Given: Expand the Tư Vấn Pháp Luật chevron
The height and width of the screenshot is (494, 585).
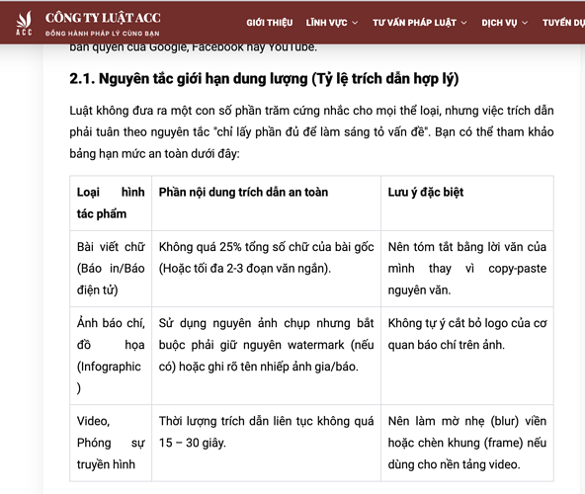Looking at the screenshot, I should click(463, 23).
